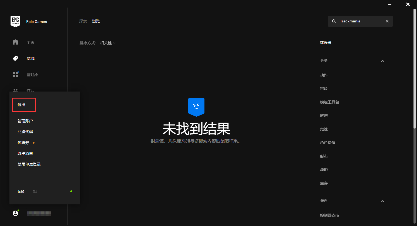Enable 禁用单点登录 in the account menu
Image resolution: width=417 pixels, height=226 pixels.
tap(29, 164)
